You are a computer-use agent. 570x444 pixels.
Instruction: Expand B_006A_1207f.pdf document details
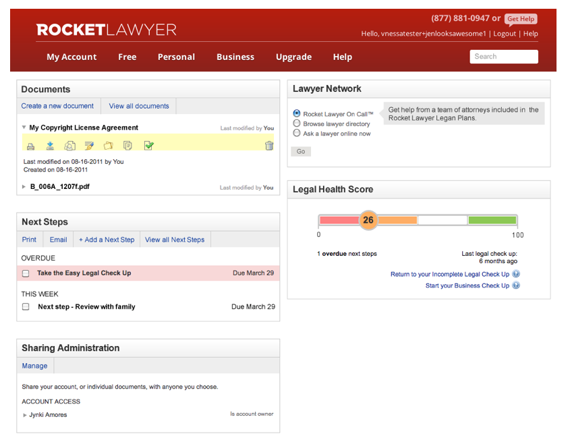click(24, 186)
